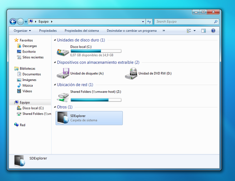This screenshot has height=181, width=235.
Task: Select the SDExplorer item icon
Action: click(63, 118)
